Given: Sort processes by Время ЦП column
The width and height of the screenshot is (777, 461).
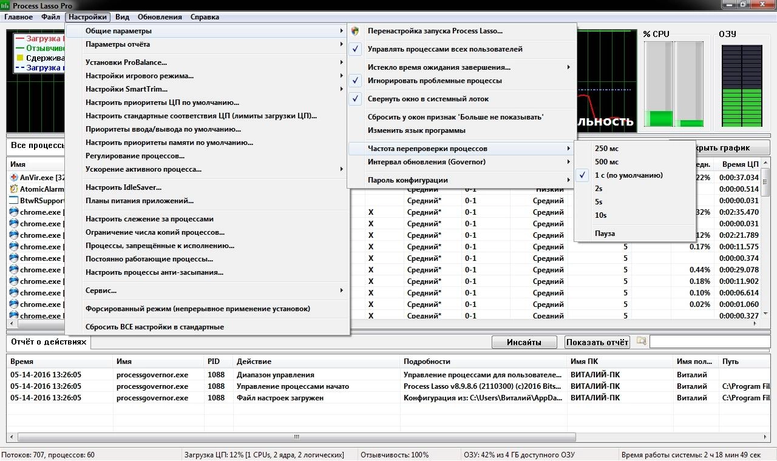Looking at the screenshot, I should (x=741, y=164).
